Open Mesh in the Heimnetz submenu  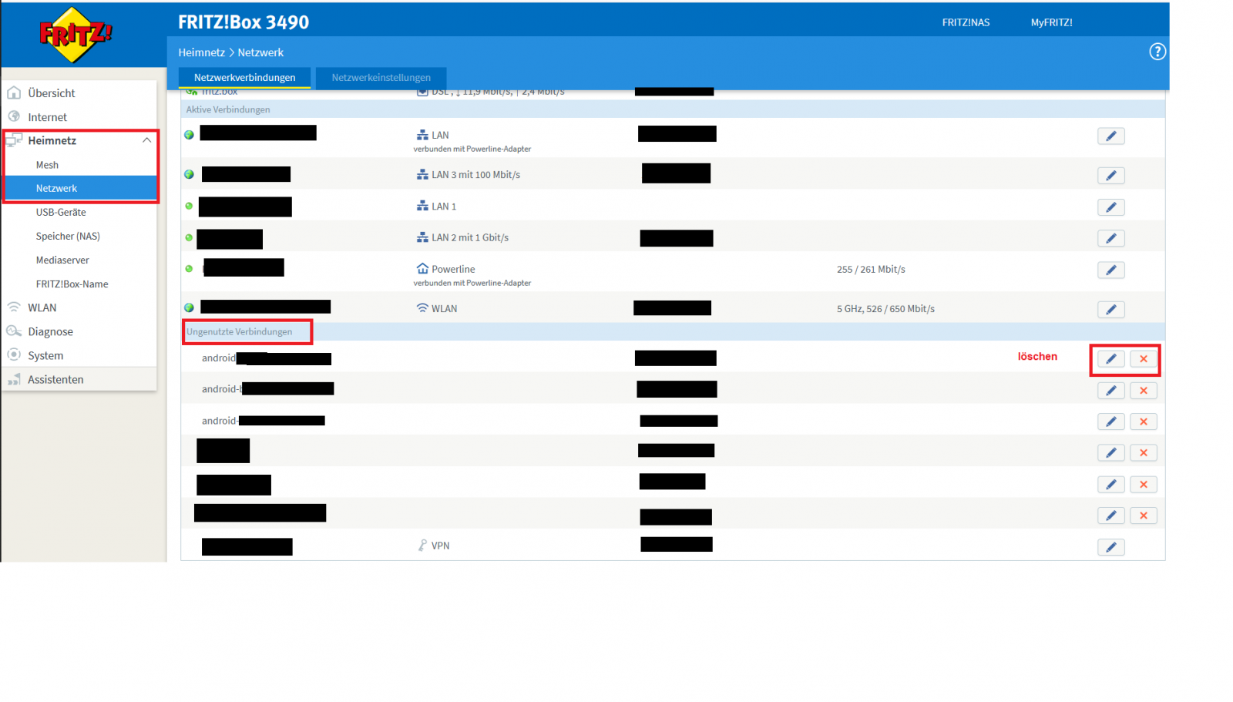click(47, 165)
